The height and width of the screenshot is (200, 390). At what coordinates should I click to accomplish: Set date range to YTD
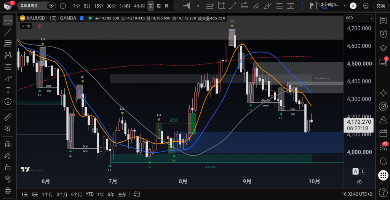[90, 194]
